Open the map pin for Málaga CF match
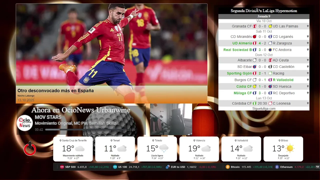The width and height of the screenshot is (320, 180). [x=308, y=93]
